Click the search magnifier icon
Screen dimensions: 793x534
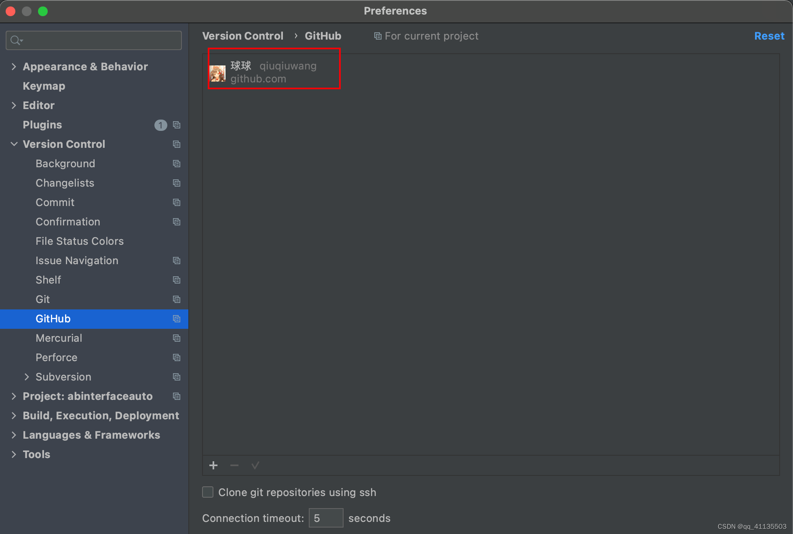click(x=16, y=40)
